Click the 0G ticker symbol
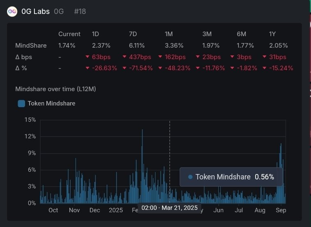The height and width of the screenshot is (227, 311). (x=59, y=11)
